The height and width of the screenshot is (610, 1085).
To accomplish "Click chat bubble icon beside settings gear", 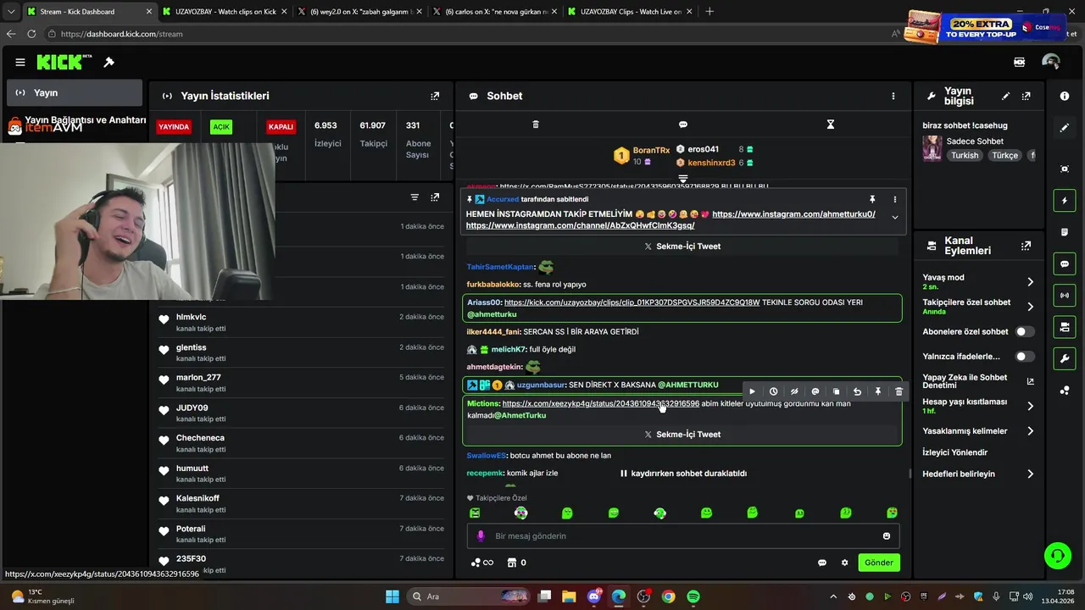I will 821,563.
